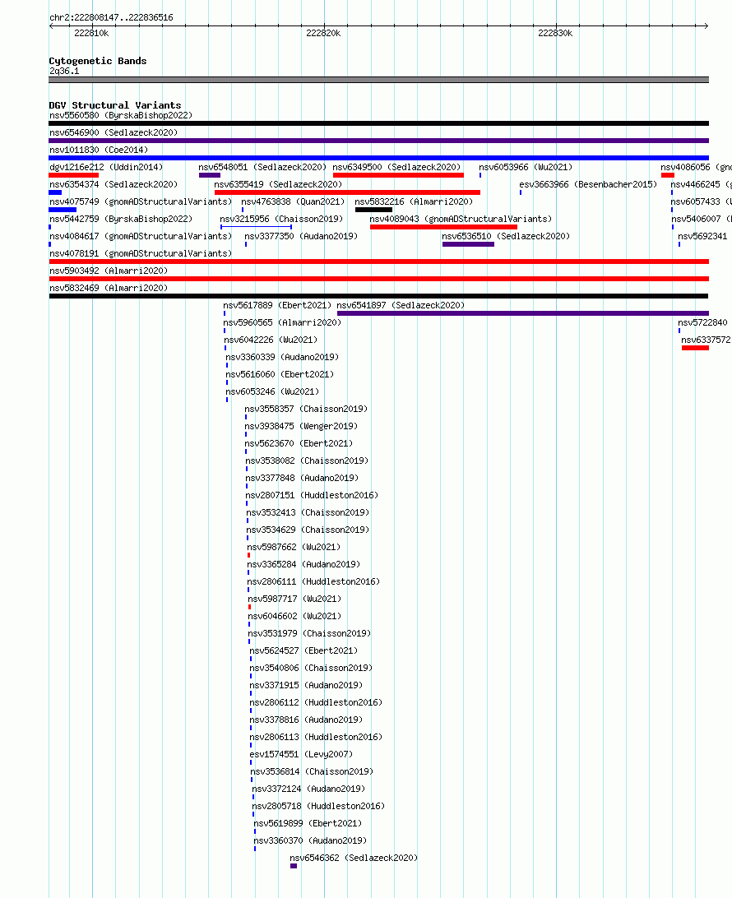Open nsv3540806 (Chaisson2019) variant

311,668
